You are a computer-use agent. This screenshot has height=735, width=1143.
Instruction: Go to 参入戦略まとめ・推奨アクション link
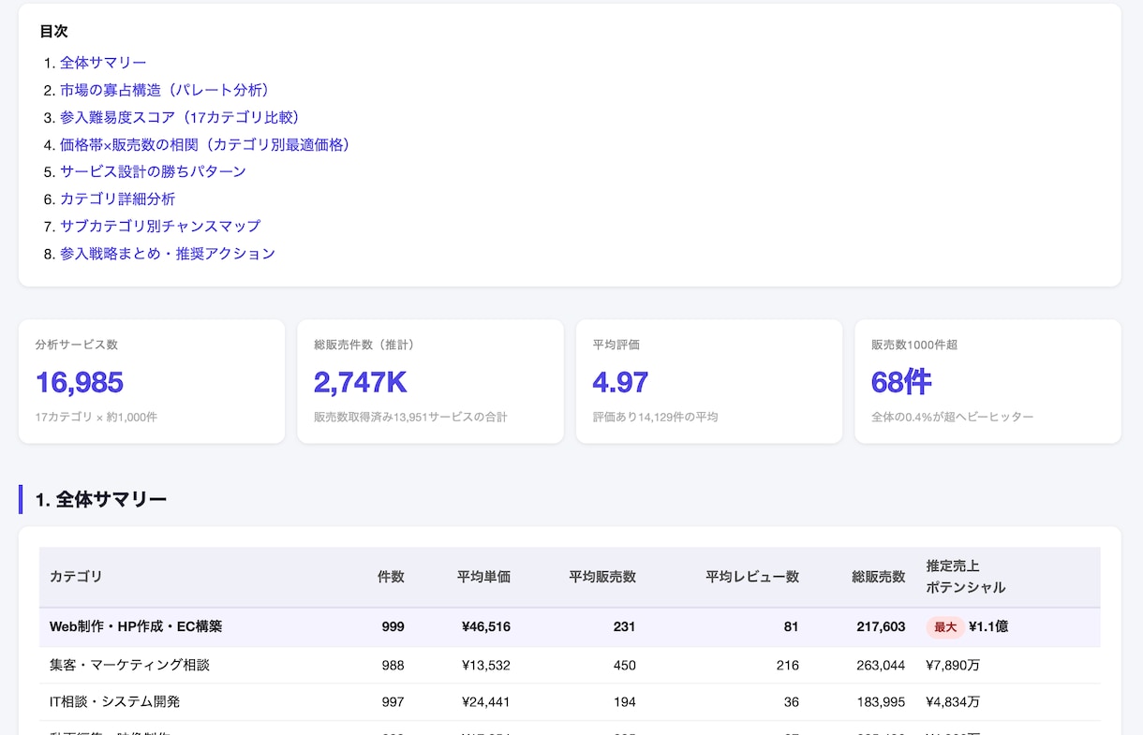click(168, 253)
